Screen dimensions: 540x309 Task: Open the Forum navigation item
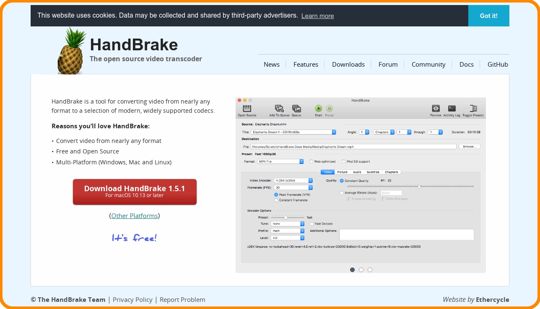tap(388, 64)
